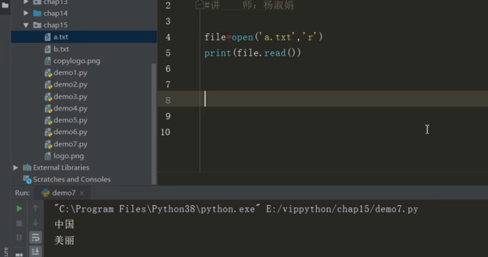The image size is (488, 257).
Task: Select External Libraries label
Action: pyautogui.click(x=61, y=167)
